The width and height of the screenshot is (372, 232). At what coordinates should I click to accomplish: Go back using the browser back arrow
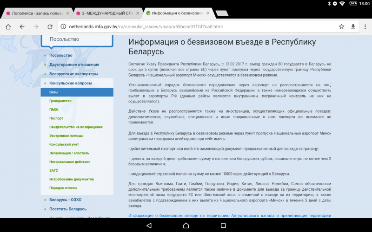click(x=22, y=26)
